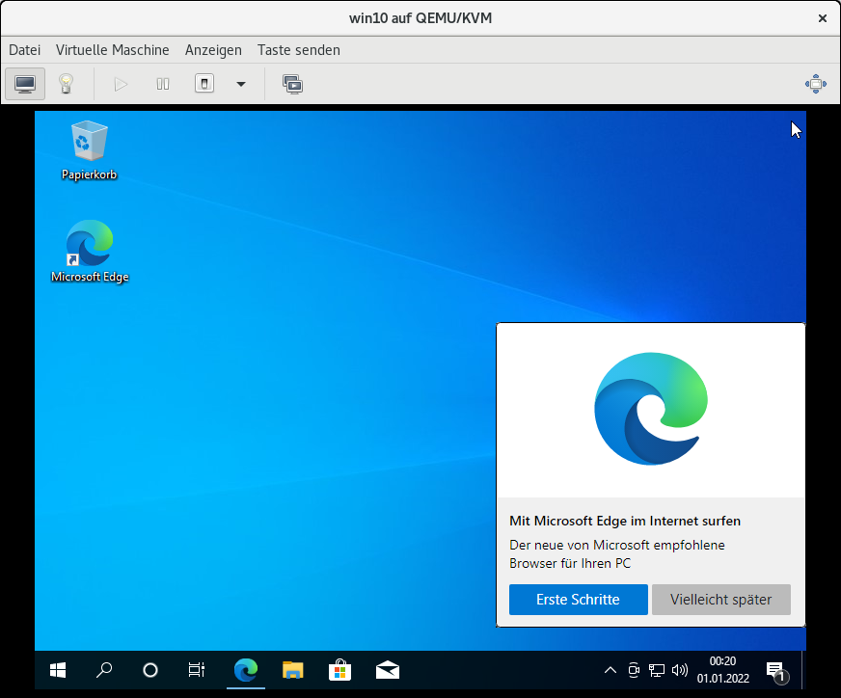Click the Erste Schritte button
Screen dimensions: 841x698
point(579,600)
